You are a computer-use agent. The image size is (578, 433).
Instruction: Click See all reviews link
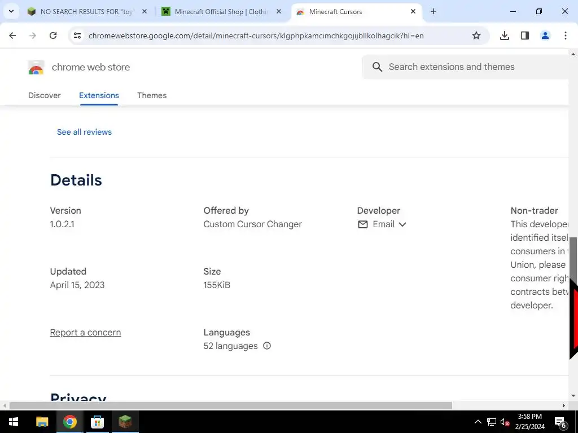click(85, 132)
